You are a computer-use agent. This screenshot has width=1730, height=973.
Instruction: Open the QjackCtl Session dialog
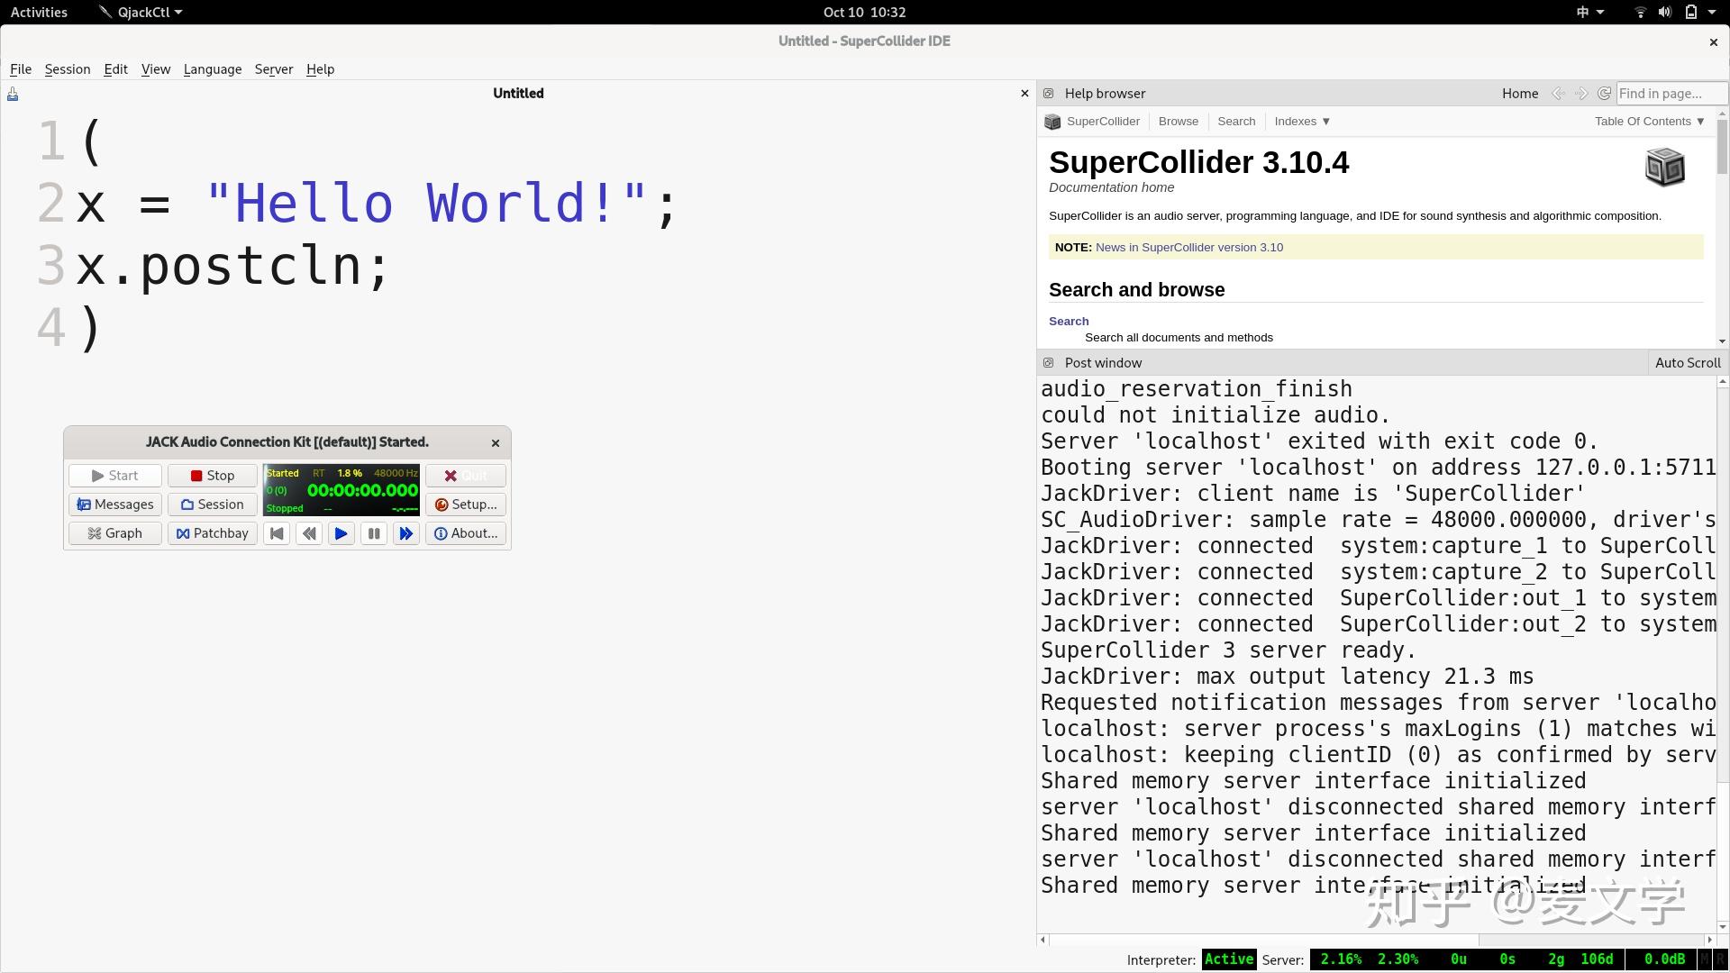pyautogui.click(x=212, y=504)
